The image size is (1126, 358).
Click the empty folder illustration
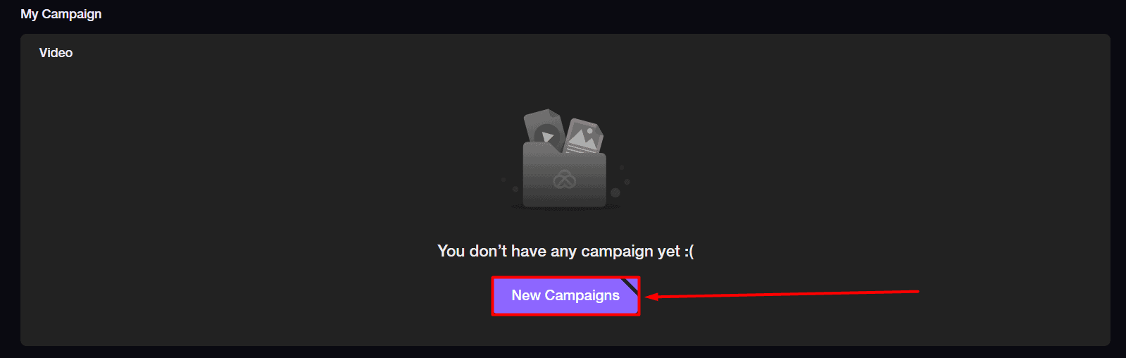[x=565, y=159]
